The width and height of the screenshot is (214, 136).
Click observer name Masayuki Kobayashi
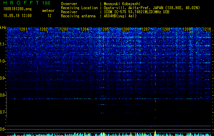122,4
